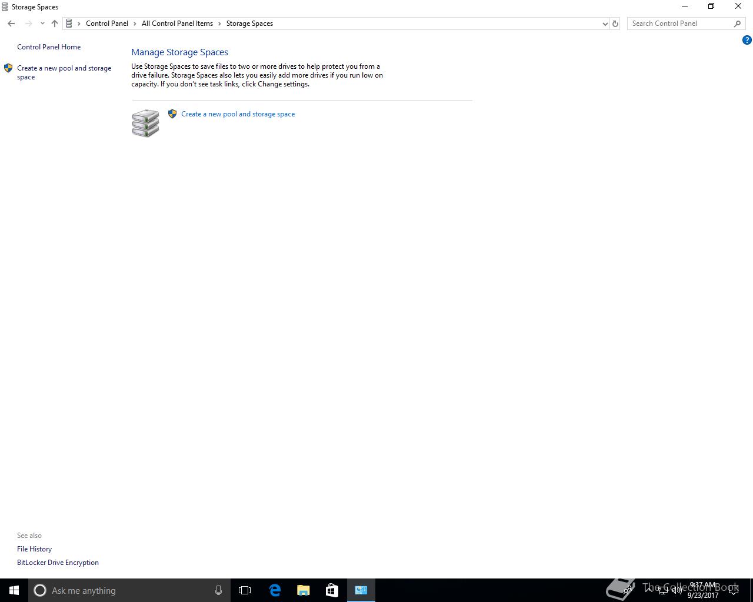
Task: Click the Cortana Ask me anything box
Action: click(128, 590)
